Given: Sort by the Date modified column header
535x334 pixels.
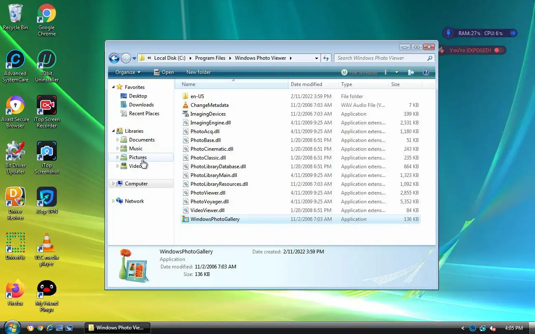Looking at the screenshot, I should point(313,84).
